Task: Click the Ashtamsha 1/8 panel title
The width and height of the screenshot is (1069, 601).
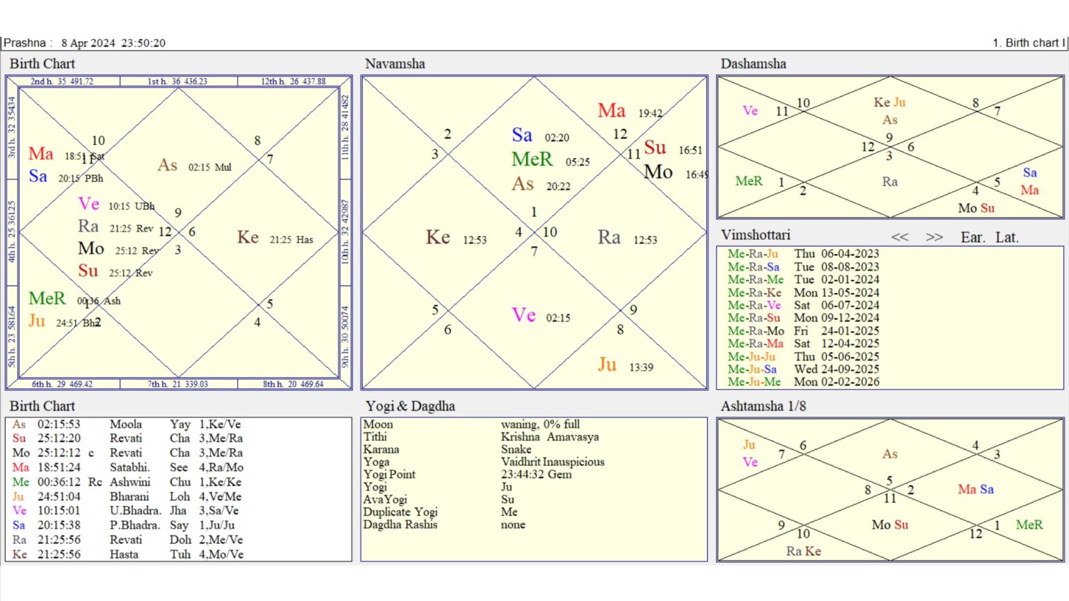Action: pos(763,406)
